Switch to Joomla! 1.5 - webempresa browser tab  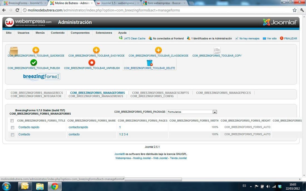pyautogui.click(x=118, y=3)
